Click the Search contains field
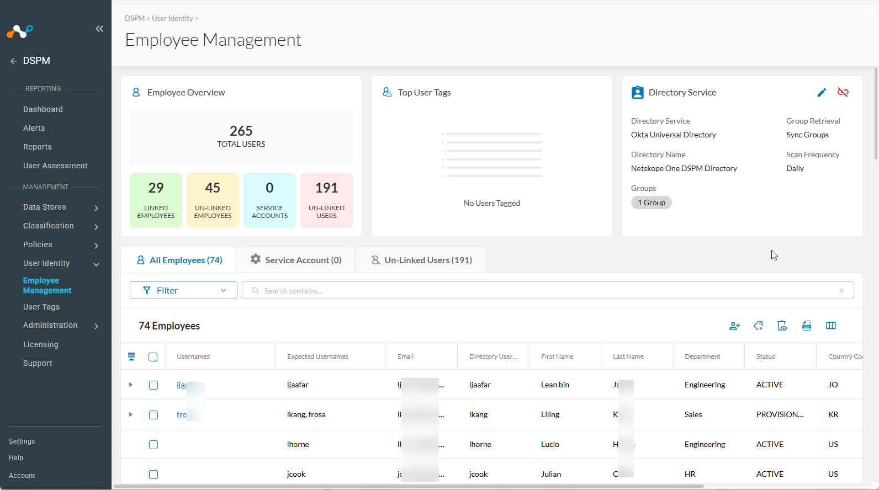Viewport: 879px width, 490px height. pyautogui.click(x=548, y=290)
